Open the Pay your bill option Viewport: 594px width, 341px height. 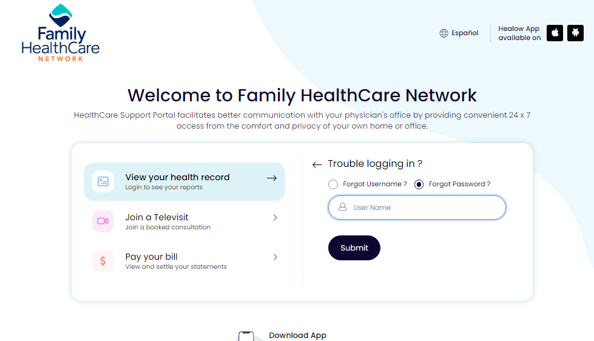[184, 261]
